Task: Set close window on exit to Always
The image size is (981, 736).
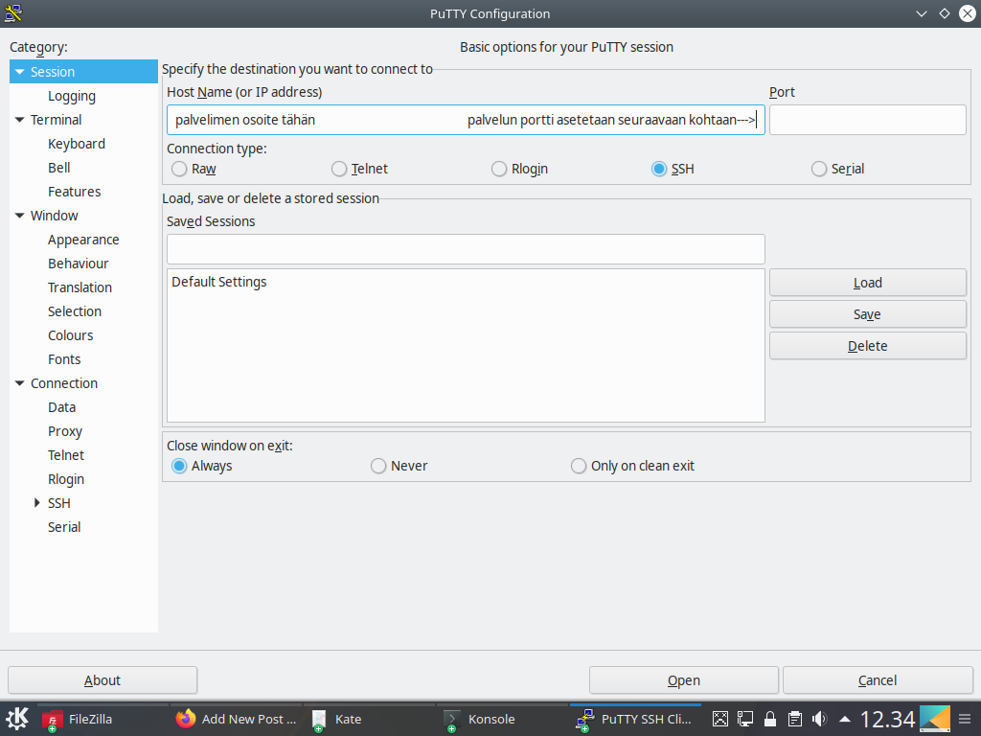Action: (202, 467)
